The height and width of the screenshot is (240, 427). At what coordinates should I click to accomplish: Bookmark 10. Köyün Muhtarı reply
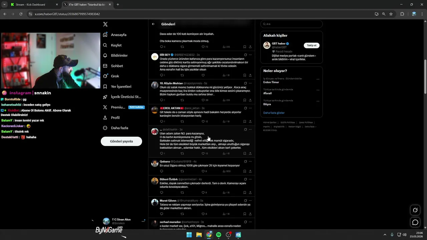pos(245,100)
